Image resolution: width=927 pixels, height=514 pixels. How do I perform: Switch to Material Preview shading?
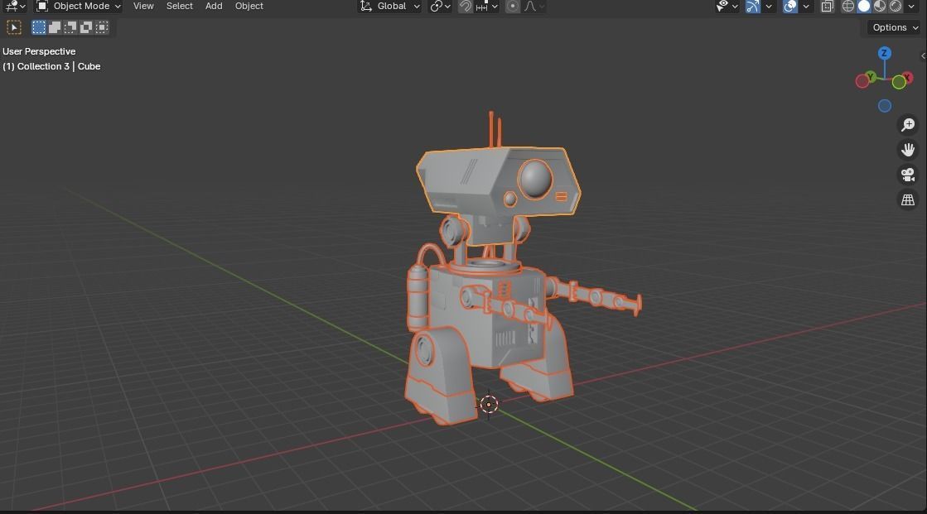880,7
